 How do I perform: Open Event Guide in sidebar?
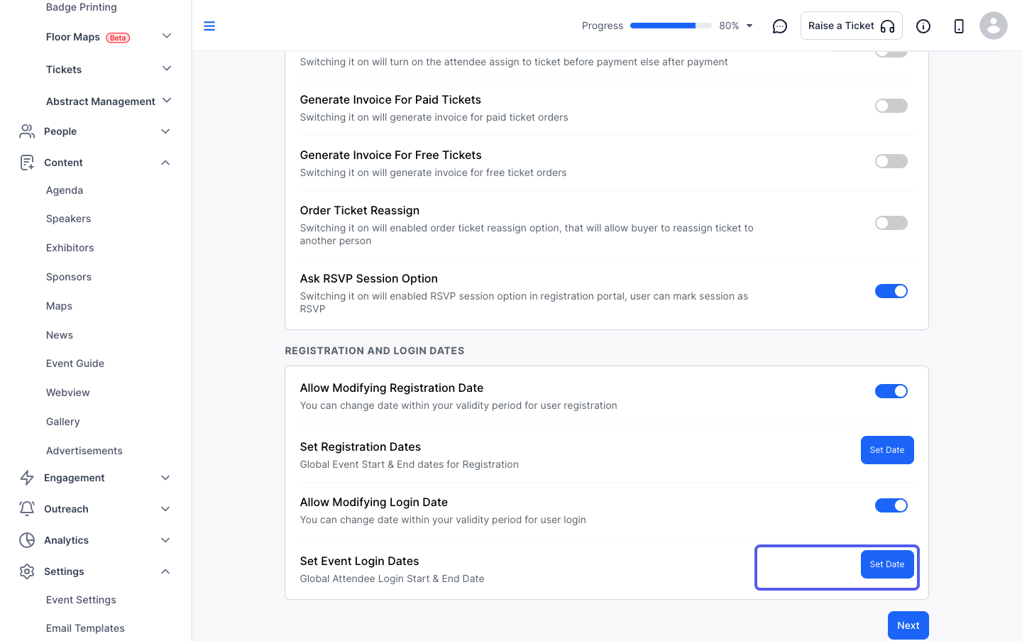pyautogui.click(x=75, y=363)
